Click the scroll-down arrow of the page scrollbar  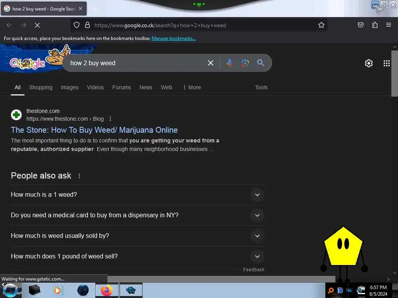pyautogui.click(x=395, y=273)
